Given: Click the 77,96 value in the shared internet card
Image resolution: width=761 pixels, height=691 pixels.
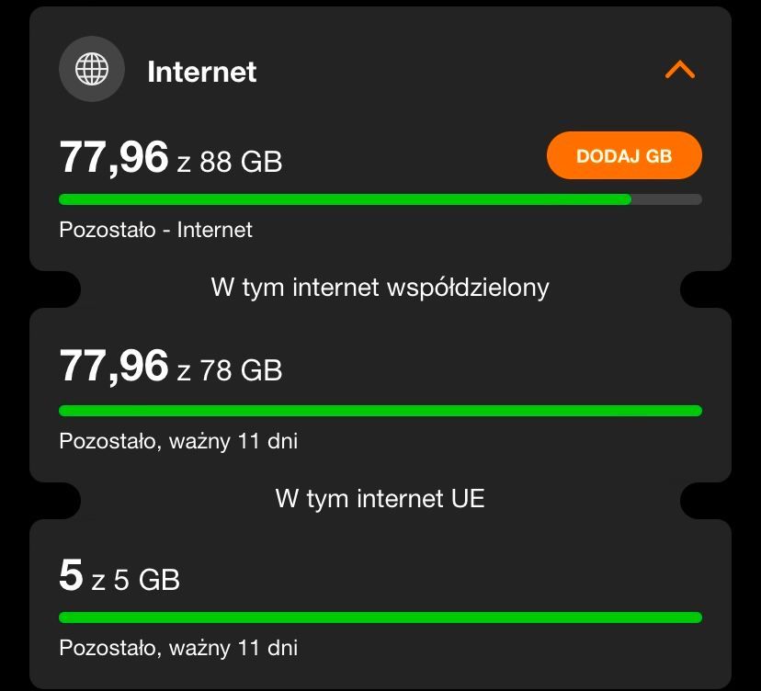Looking at the screenshot, I should [114, 366].
